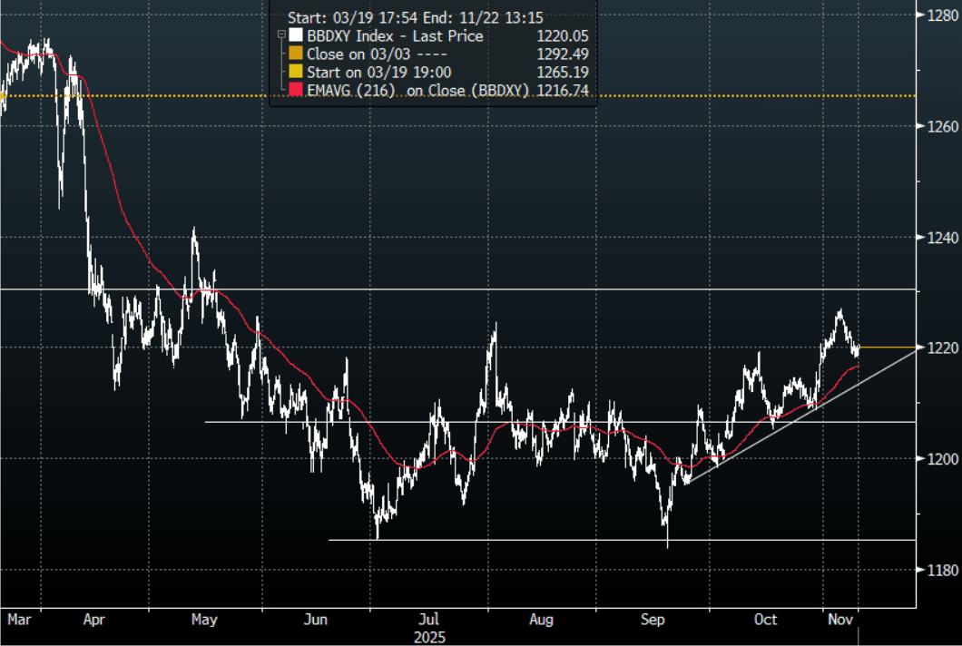962x646 pixels.
Task: Select the orange last price line at 1220
Action: coord(889,347)
